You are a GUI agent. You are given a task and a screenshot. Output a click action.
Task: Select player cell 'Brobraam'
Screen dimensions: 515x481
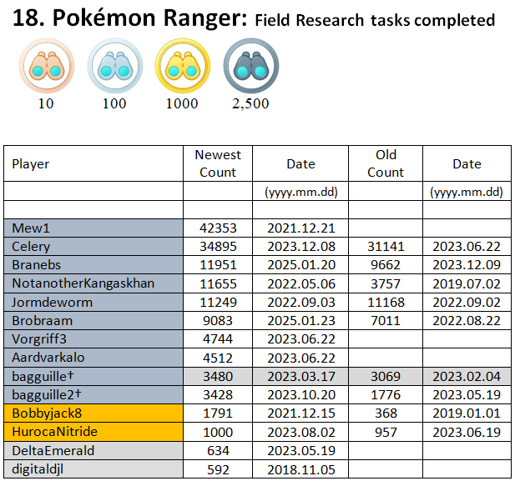coord(93,321)
